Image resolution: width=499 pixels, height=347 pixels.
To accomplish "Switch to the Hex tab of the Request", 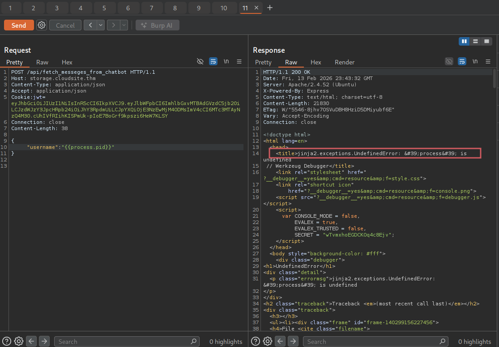I will coord(67,62).
